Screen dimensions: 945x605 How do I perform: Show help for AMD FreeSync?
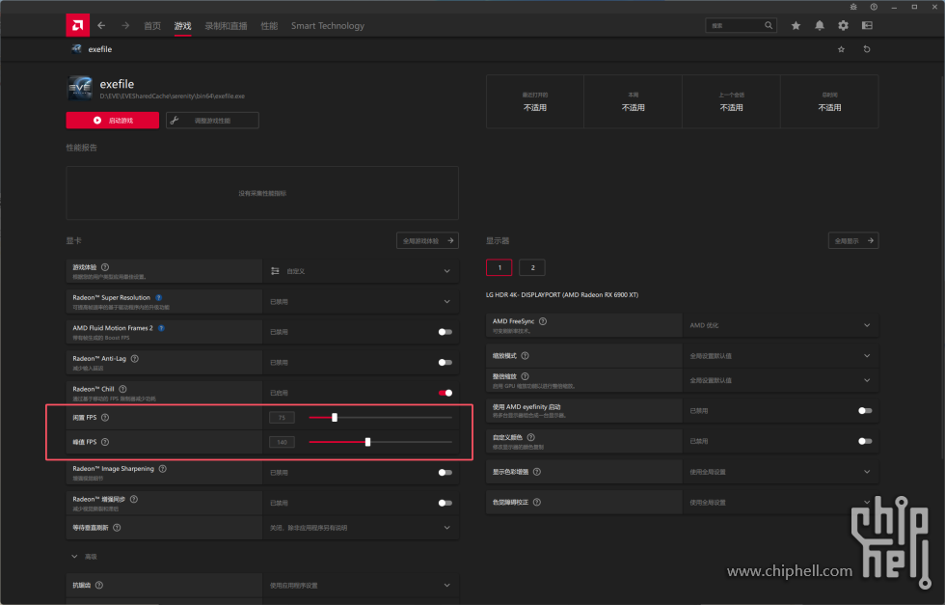point(543,321)
